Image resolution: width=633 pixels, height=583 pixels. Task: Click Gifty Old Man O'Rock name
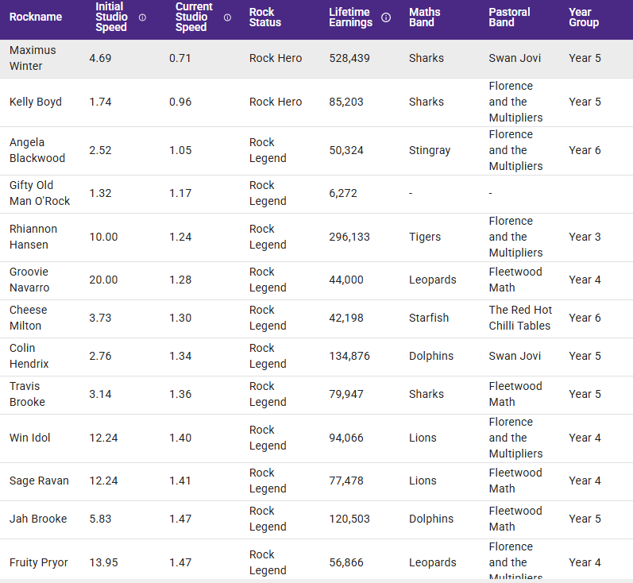pyautogui.click(x=40, y=193)
